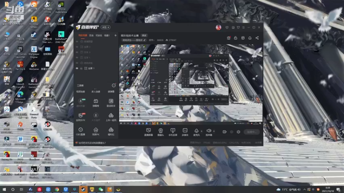Open the hamburger menu in title bar
The image size is (344, 193).
[x=243, y=27]
